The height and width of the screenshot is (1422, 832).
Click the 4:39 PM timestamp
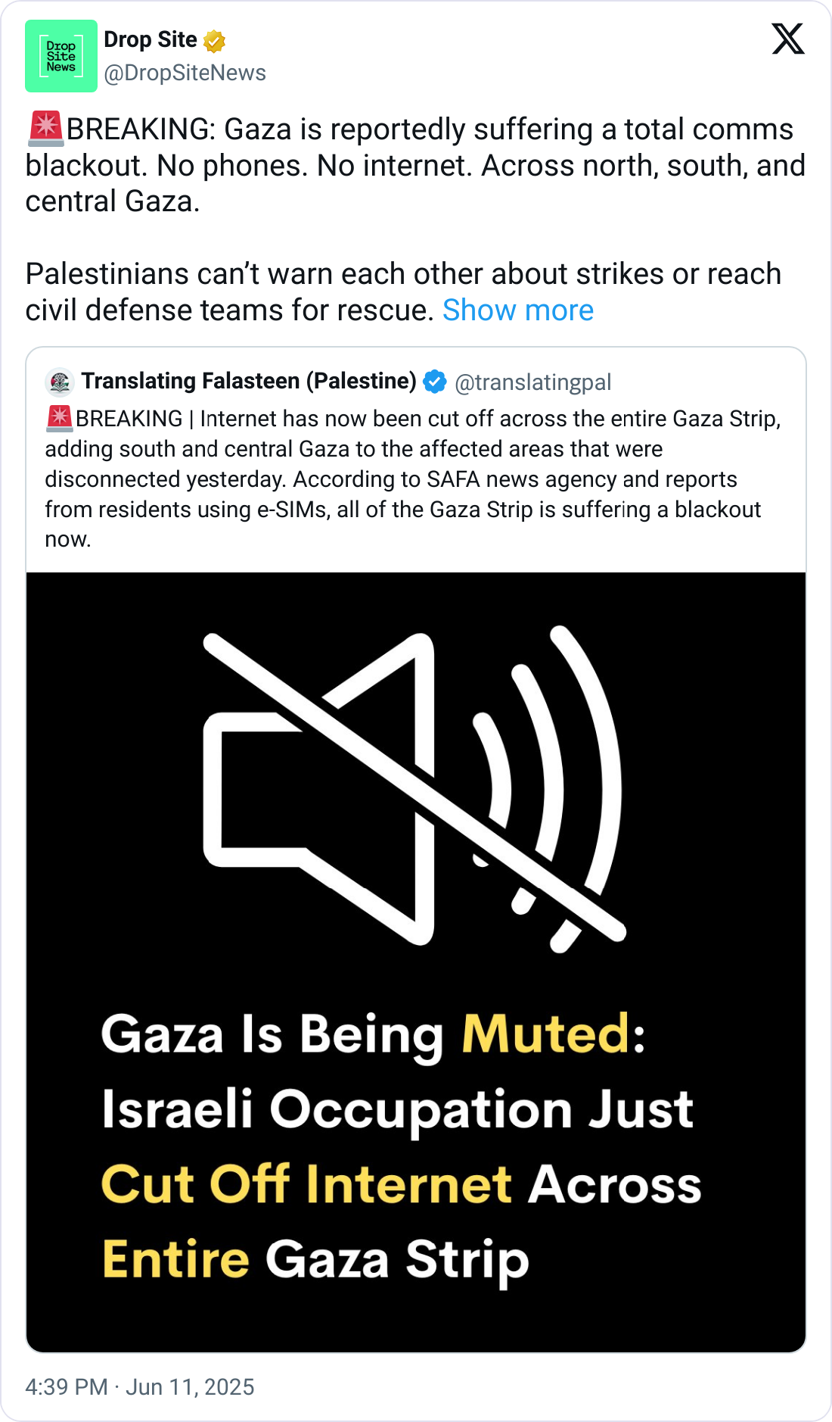[67, 1387]
